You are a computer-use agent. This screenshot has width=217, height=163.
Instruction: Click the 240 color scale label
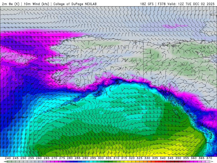(8, 158)
